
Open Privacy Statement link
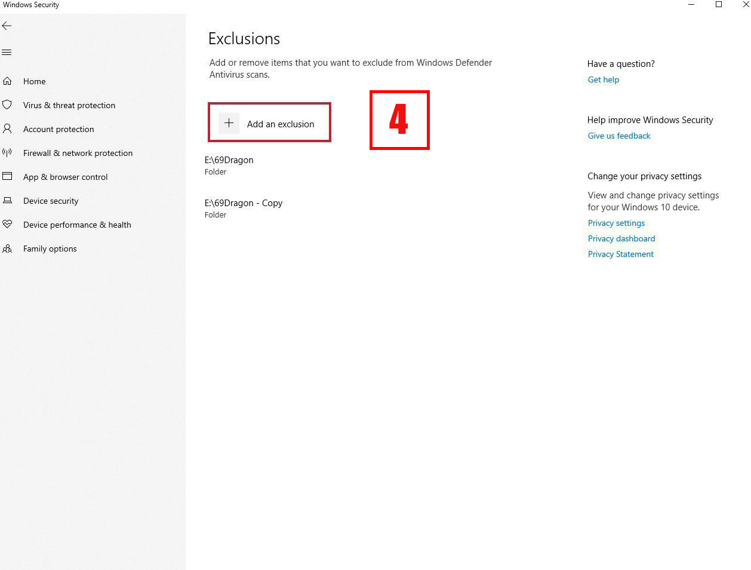[620, 254]
